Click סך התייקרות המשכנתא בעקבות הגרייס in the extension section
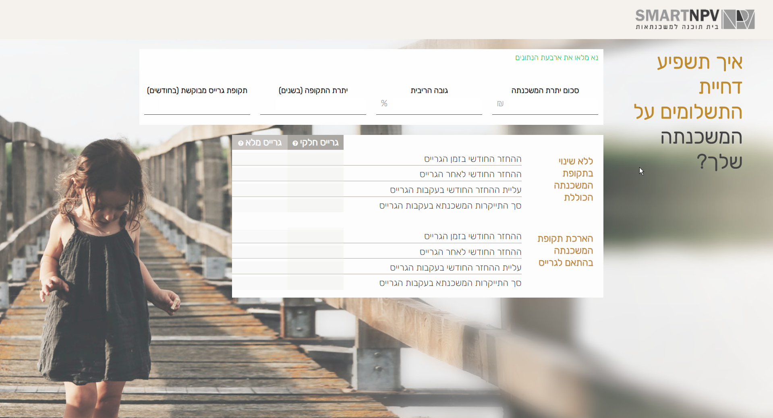Screen dimensions: 773x418 coord(450,283)
